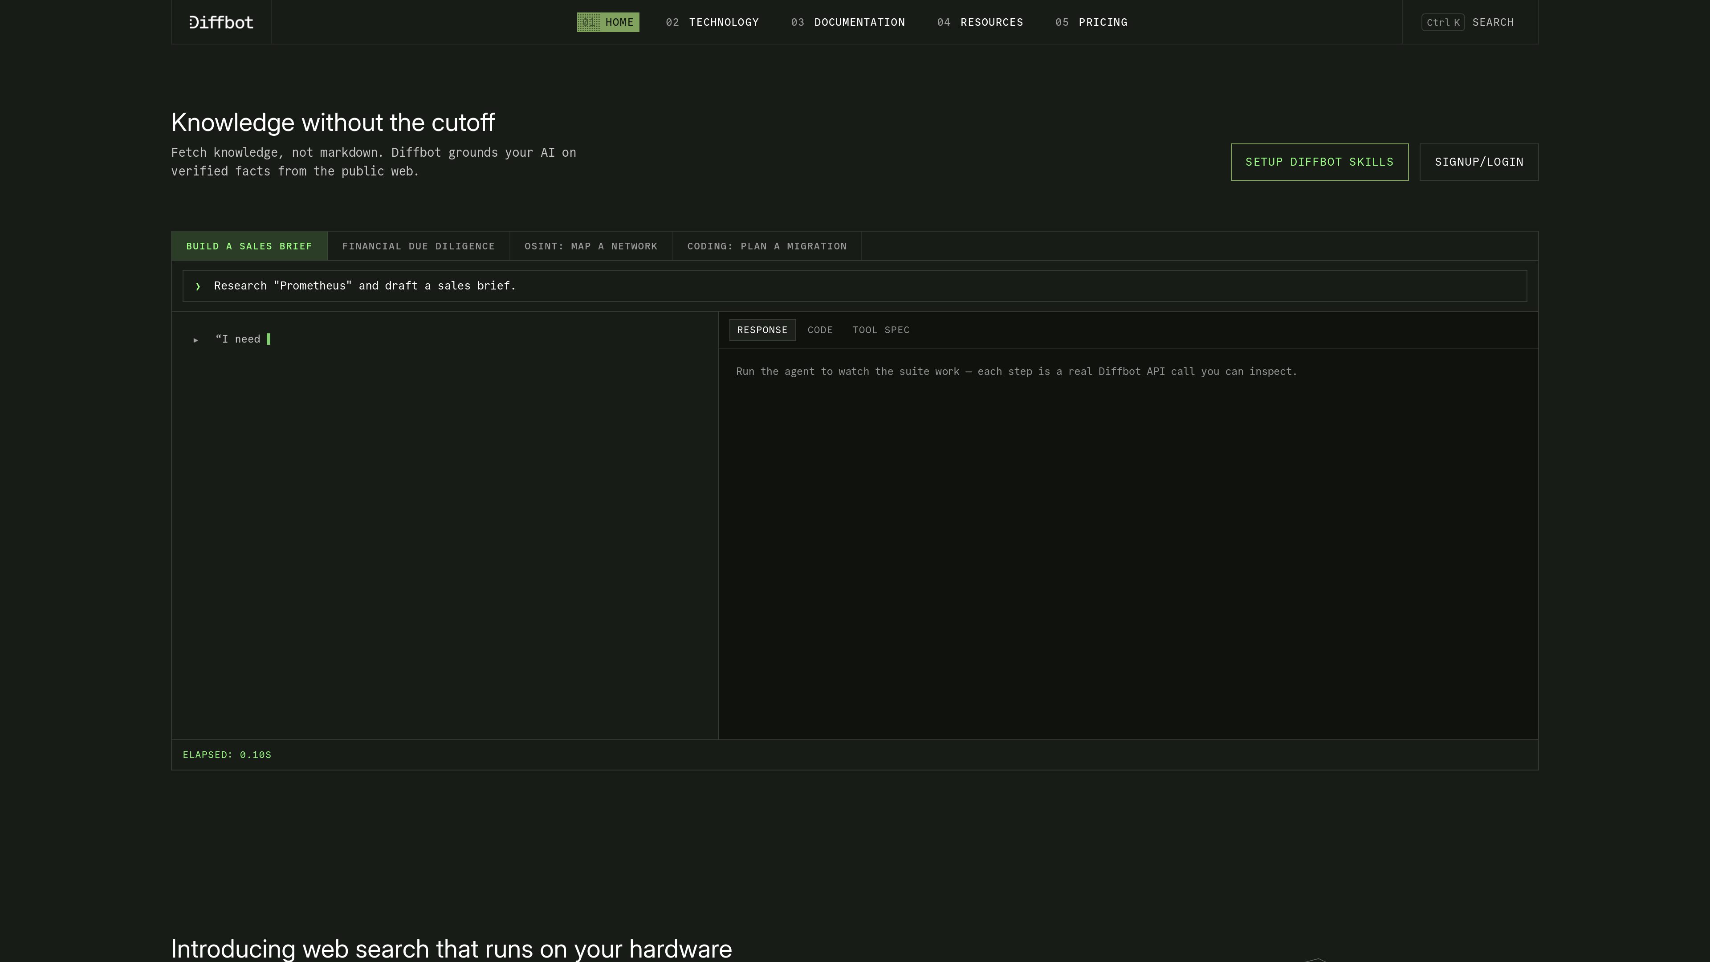Click the "Fetch knowledge, not markdown" tagline
Image resolution: width=1710 pixels, height=962 pixels.
point(374,162)
